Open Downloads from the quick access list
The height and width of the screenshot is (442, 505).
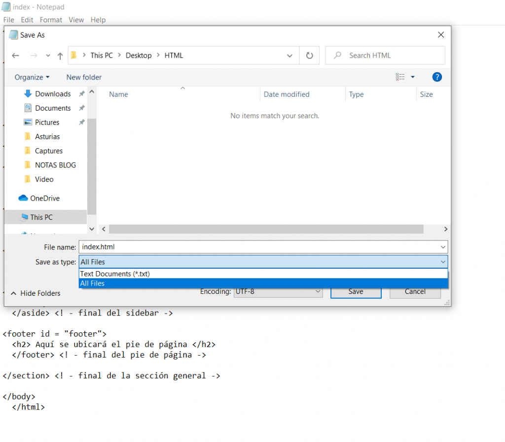tap(52, 94)
